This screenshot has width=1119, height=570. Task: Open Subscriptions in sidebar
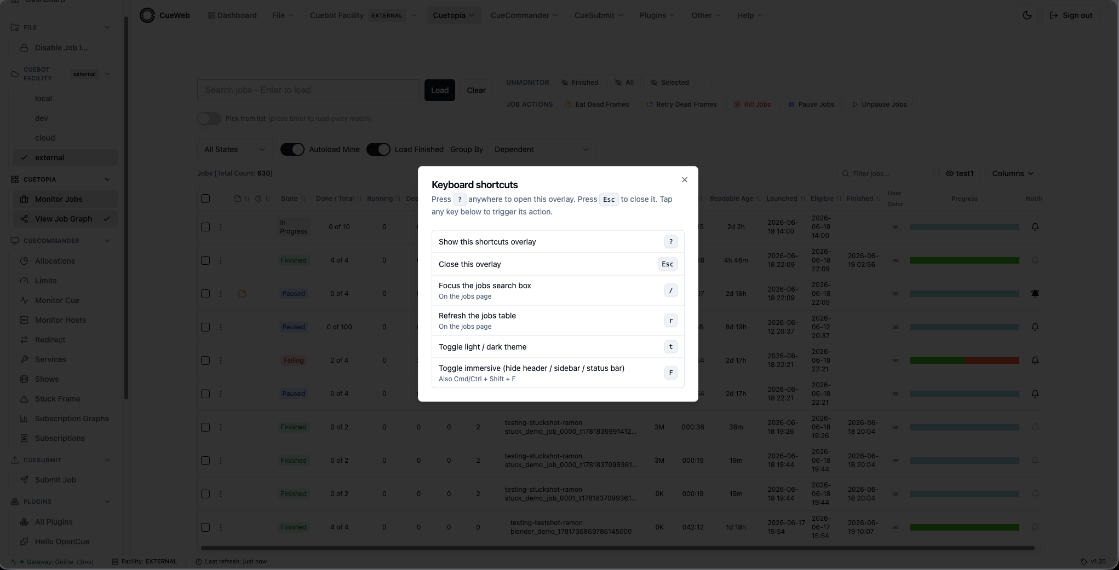65,438
